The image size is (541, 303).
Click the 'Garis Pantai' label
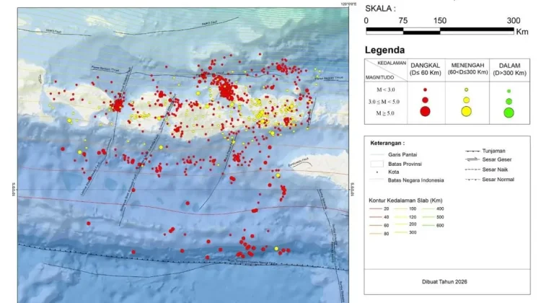pyautogui.click(x=403, y=154)
